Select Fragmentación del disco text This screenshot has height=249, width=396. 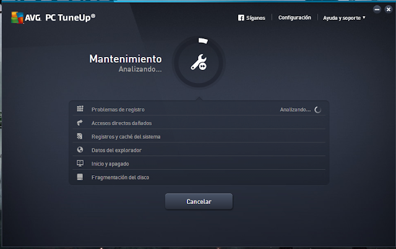(x=120, y=178)
